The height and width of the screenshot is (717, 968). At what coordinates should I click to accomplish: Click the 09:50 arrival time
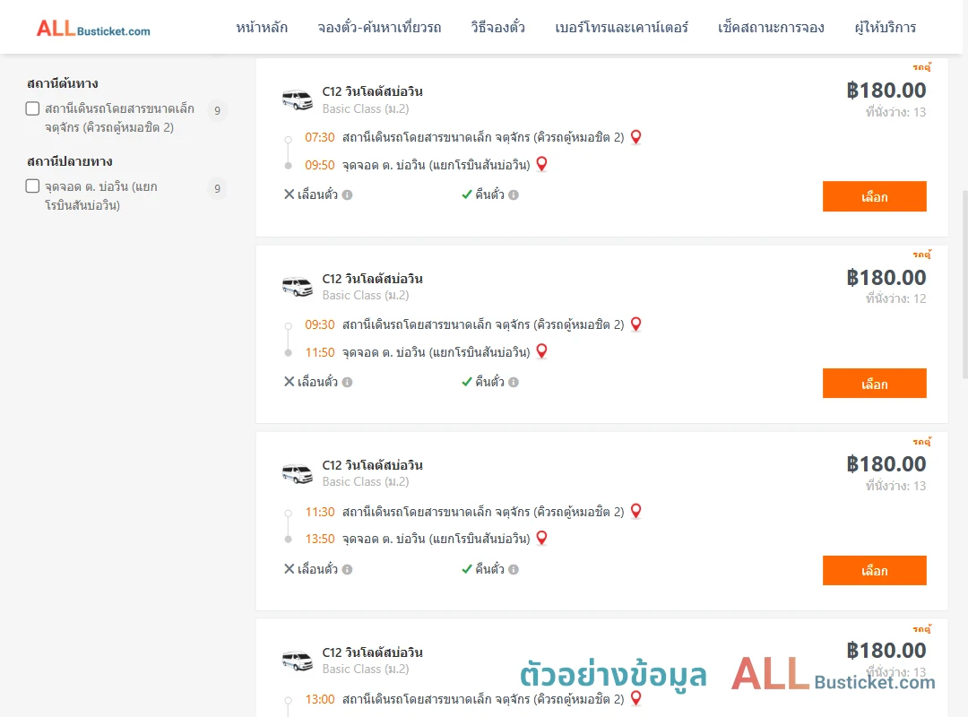(x=320, y=165)
